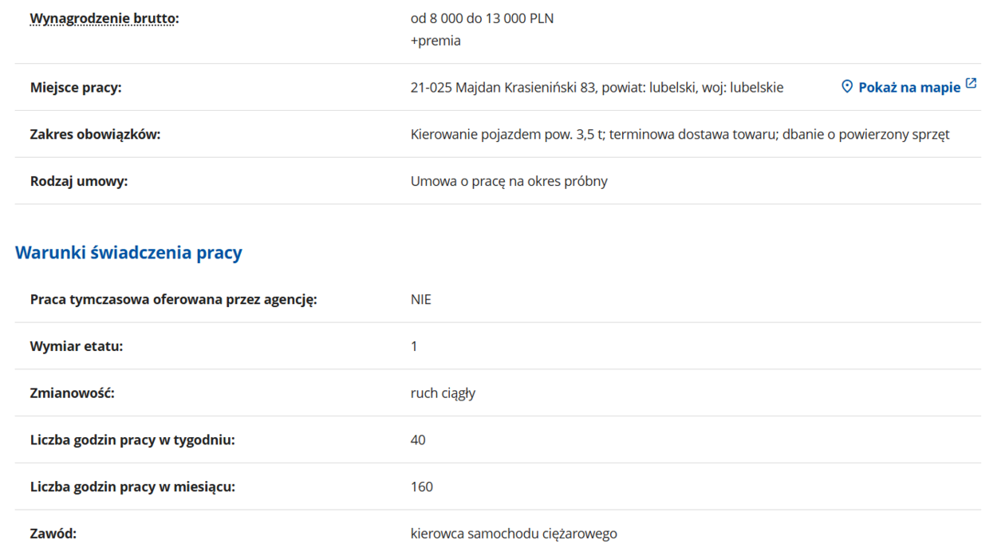Click the "NIE" value for temporary work
The image size is (1005, 548).
tap(420, 300)
